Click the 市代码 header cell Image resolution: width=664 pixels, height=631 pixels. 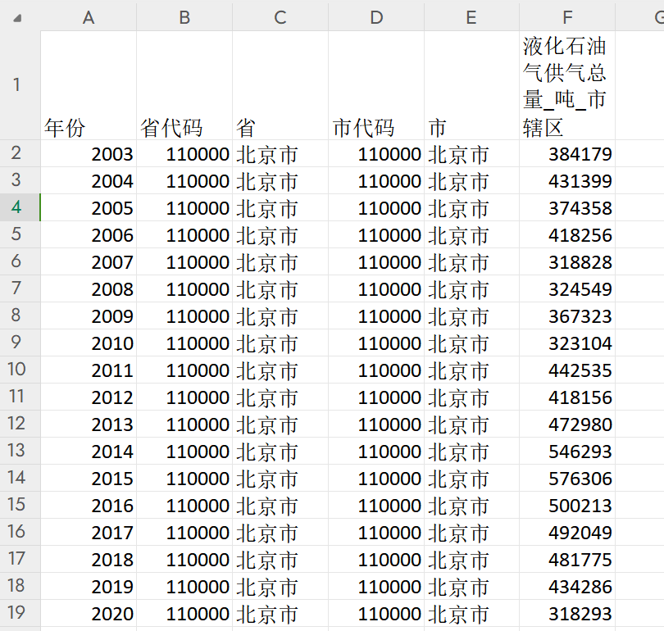pos(376,85)
